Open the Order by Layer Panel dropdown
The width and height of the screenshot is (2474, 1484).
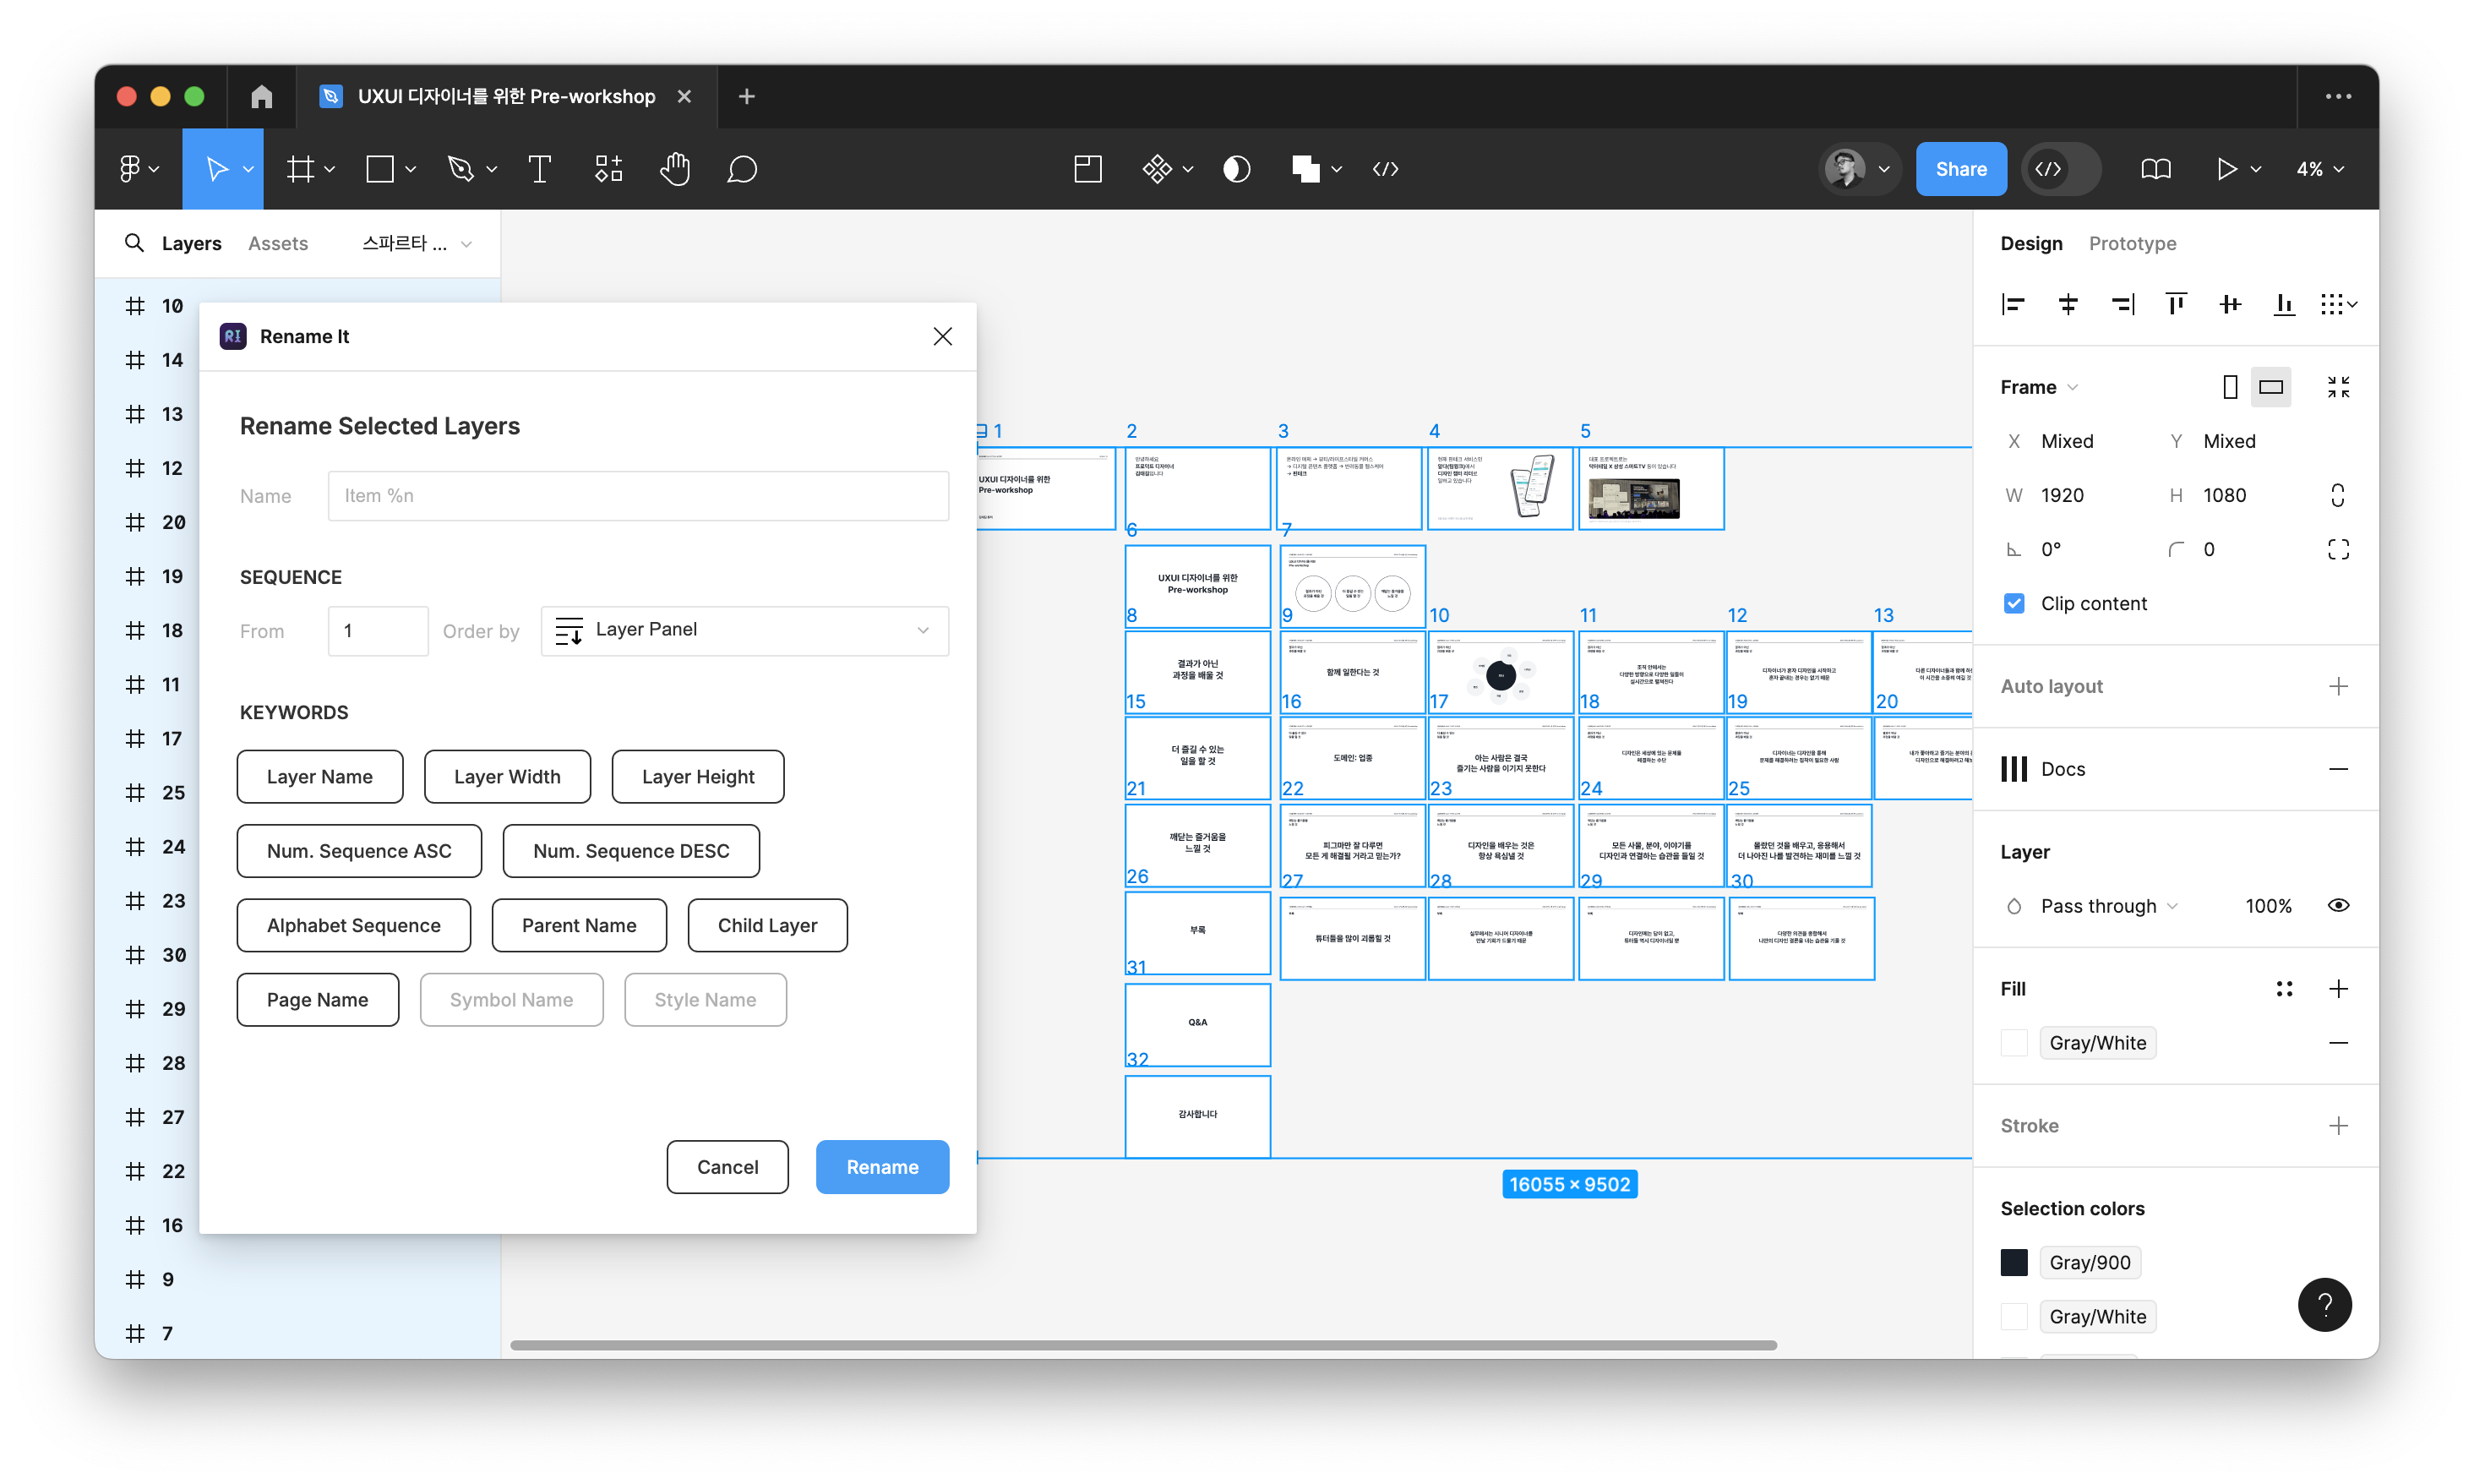tap(744, 630)
